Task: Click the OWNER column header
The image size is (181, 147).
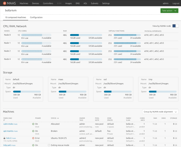Action: (x=82, y=118)
